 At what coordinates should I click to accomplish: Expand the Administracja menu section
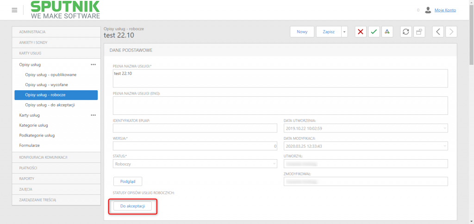point(56,32)
